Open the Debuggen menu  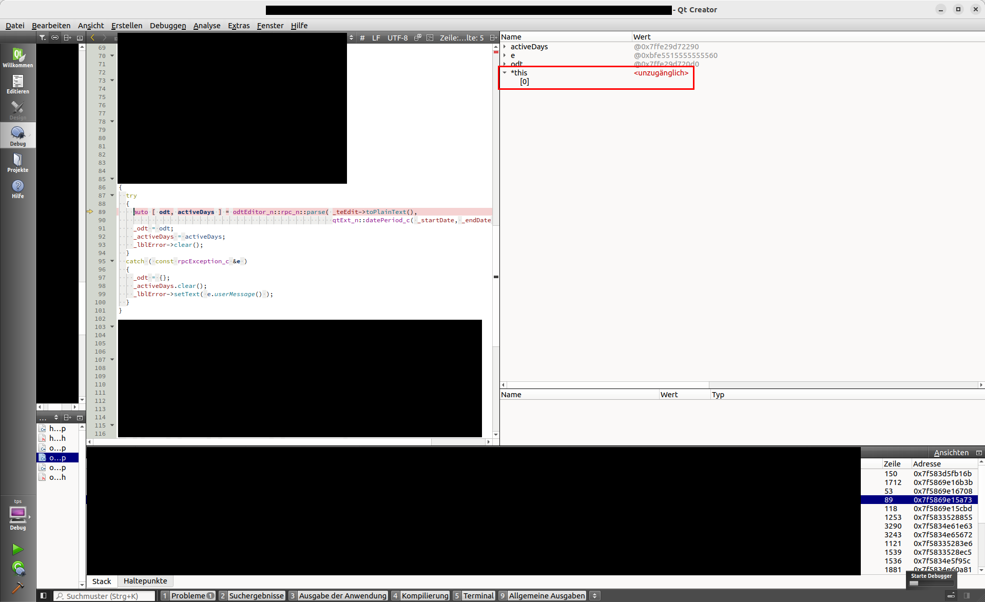coord(168,26)
